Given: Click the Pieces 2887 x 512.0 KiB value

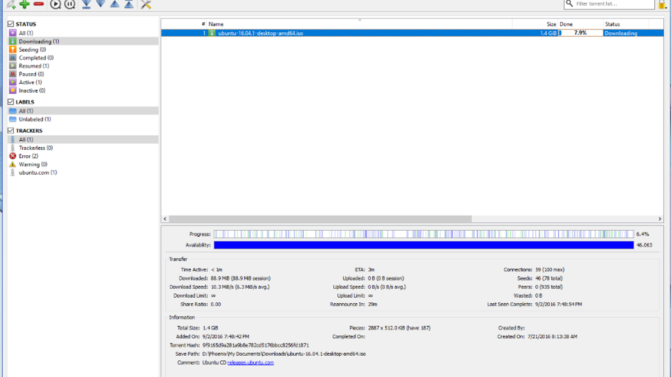Looking at the screenshot, I should point(399,328).
